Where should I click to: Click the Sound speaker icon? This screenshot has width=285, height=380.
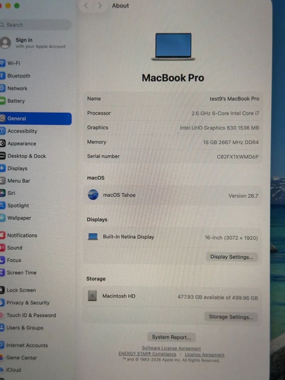click(x=2, y=248)
